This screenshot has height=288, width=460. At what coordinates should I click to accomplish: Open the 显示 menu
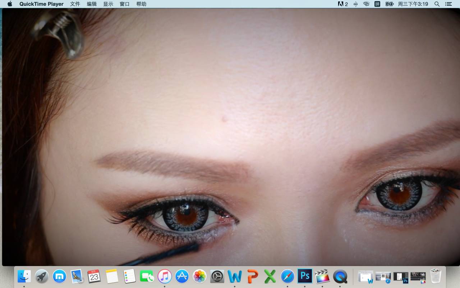(108, 4)
